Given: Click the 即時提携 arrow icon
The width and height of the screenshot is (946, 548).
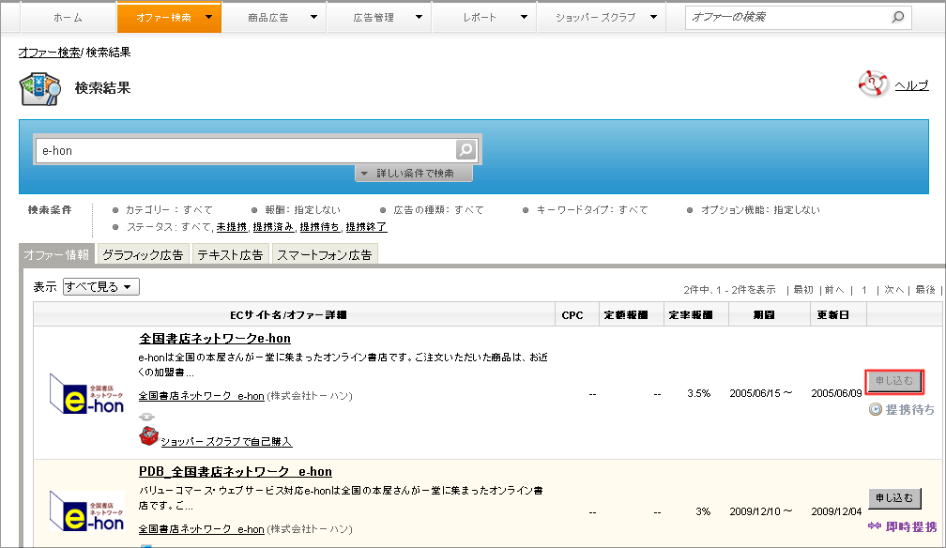Looking at the screenshot, I should pyautogui.click(x=875, y=526).
